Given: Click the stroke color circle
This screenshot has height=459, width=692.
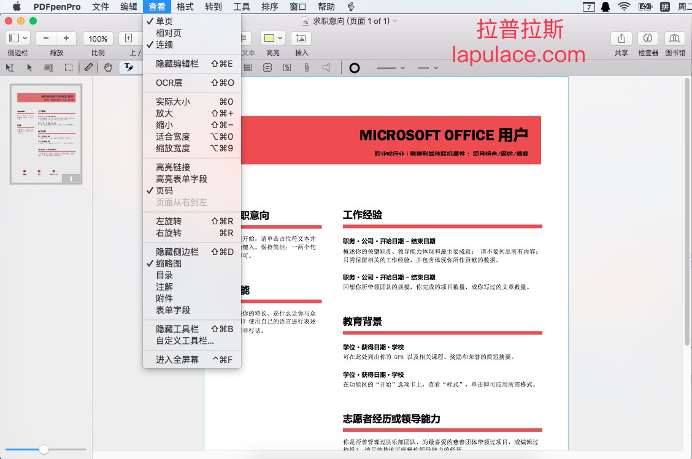Looking at the screenshot, I should pyautogui.click(x=355, y=68).
